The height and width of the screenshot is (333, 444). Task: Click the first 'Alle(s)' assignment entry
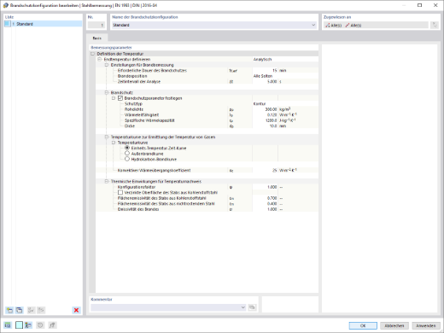pos(334,26)
